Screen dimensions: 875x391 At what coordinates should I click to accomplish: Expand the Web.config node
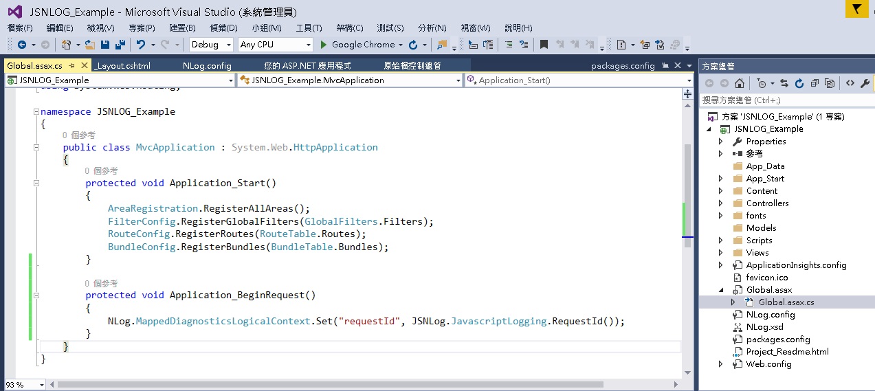point(720,364)
